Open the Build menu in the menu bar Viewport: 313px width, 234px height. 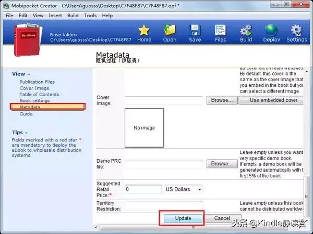click(x=73, y=16)
